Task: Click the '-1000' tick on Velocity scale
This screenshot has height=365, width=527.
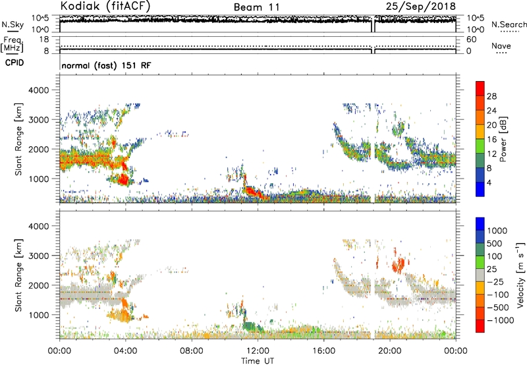Action: [x=501, y=320]
